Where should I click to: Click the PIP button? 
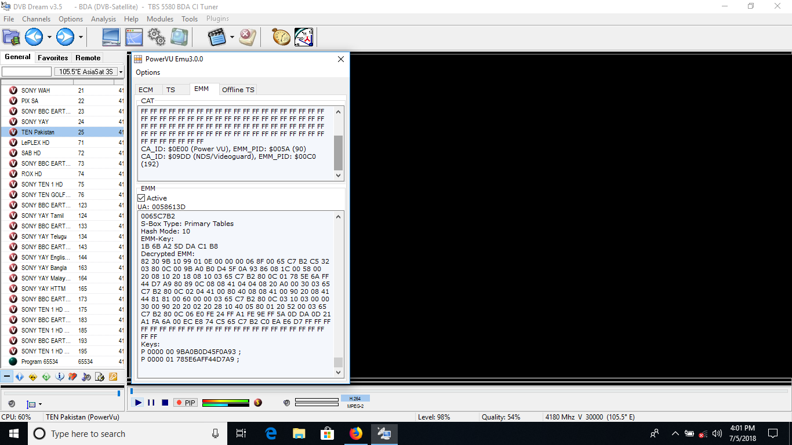[x=186, y=403]
